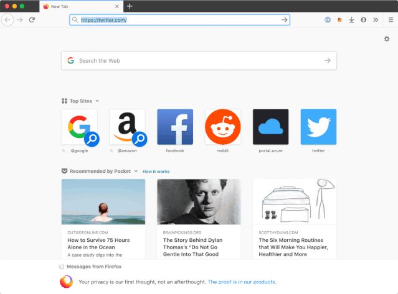Click the 1Password extension icon
398x294 pixels.
pos(328,20)
